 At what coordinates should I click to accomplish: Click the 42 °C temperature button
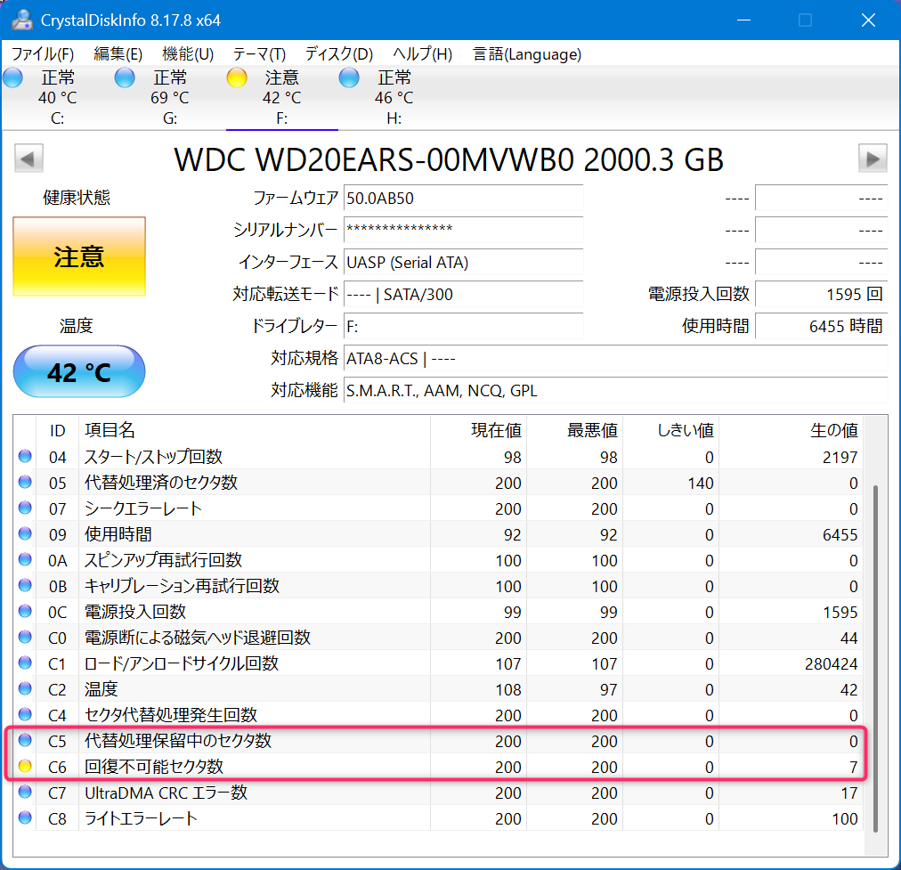point(79,371)
